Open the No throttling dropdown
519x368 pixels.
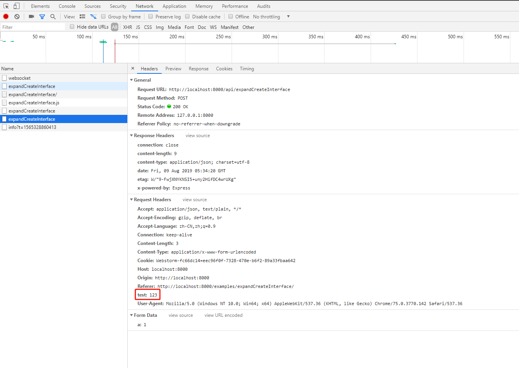click(271, 16)
